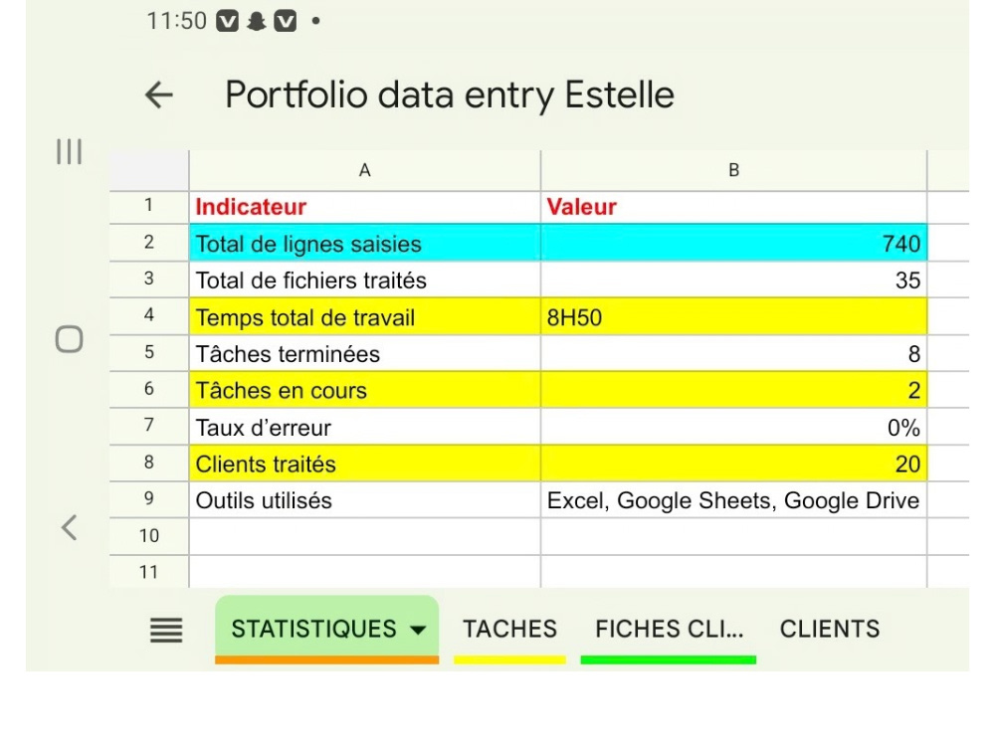Select row 5 header
The image size is (995, 746).
pos(148,353)
